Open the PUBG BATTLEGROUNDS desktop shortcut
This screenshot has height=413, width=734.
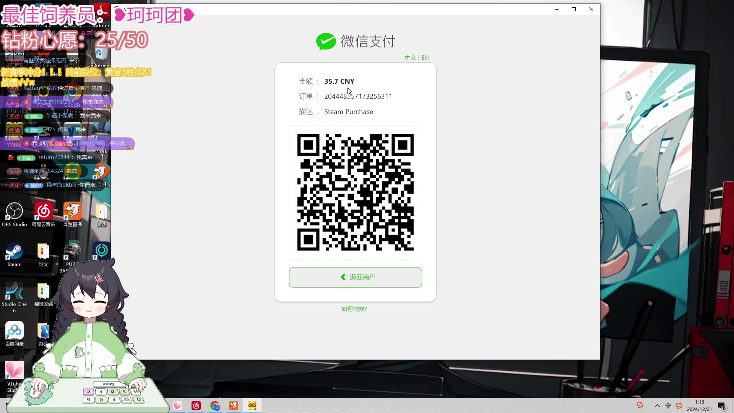coord(72,252)
